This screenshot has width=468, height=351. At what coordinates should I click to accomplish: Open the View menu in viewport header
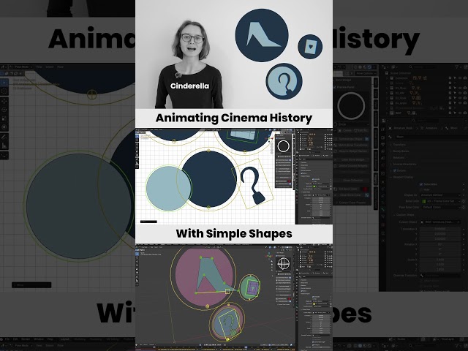click(x=39, y=67)
